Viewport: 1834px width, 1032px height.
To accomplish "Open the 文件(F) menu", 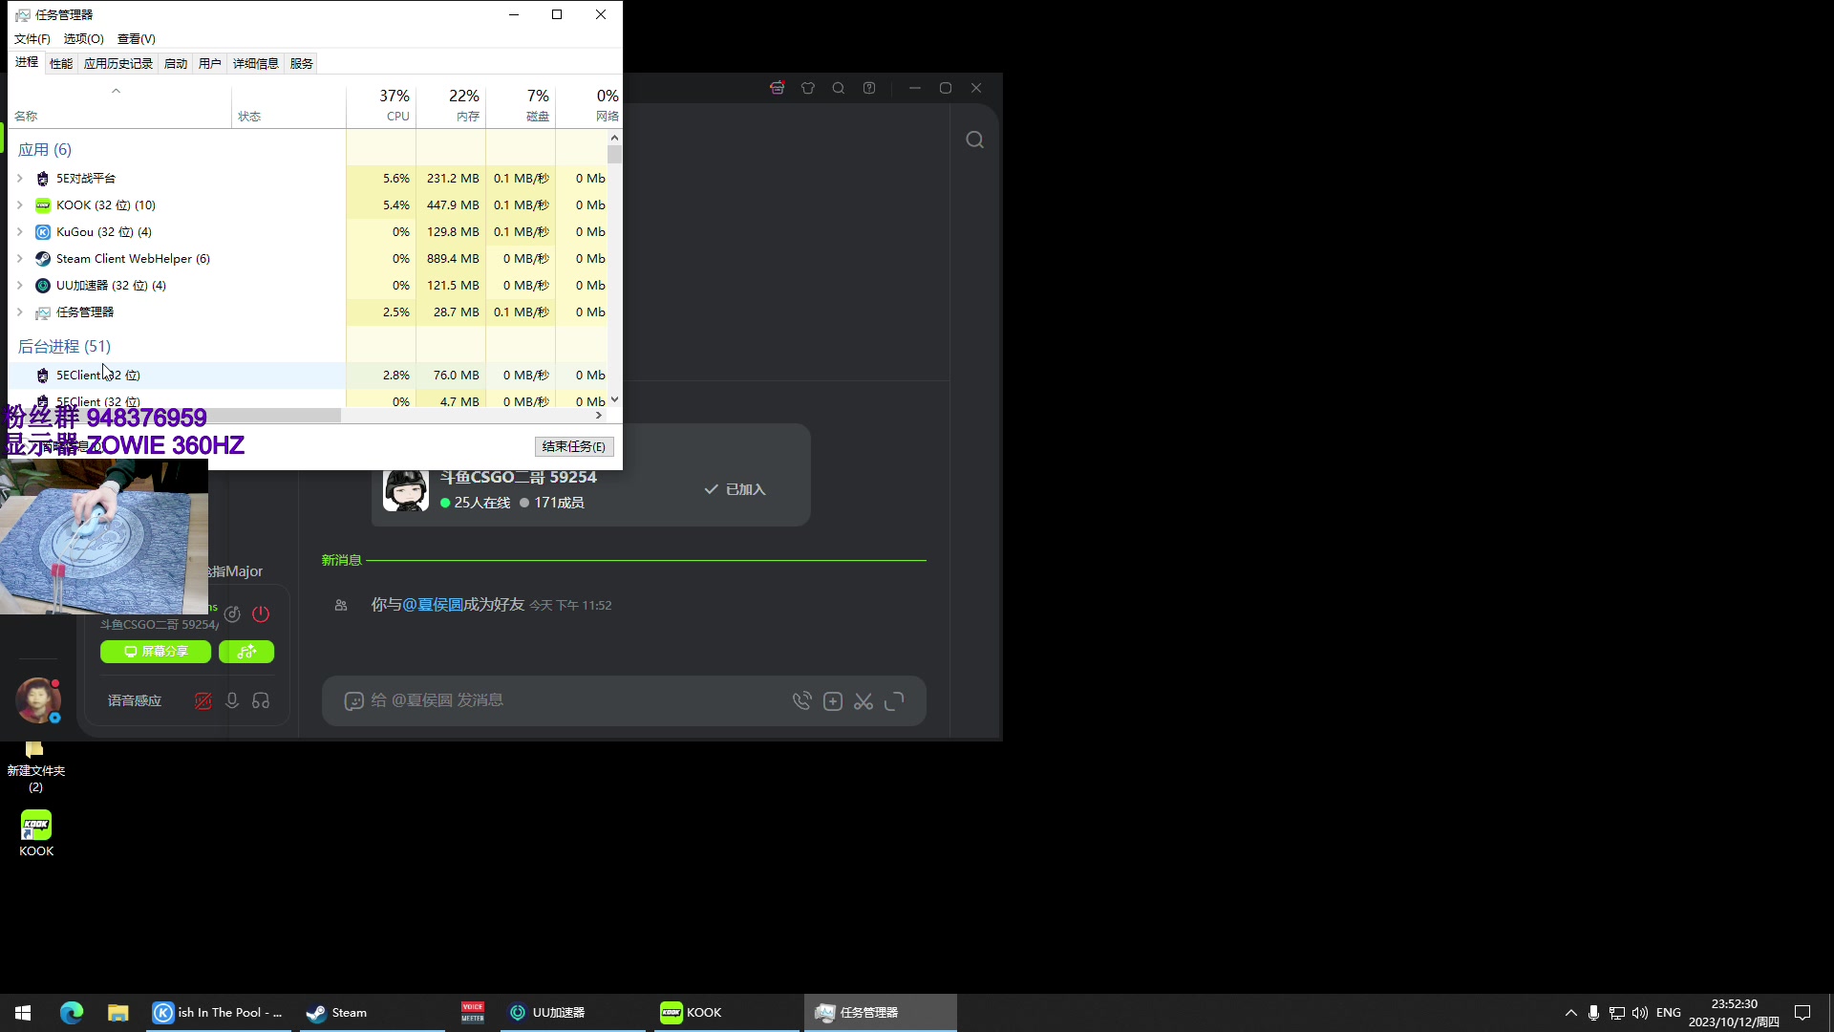I will pos(32,39).
